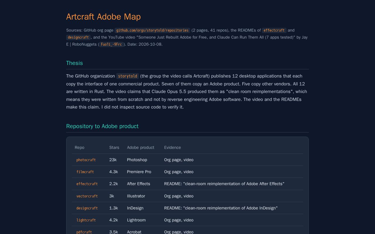Click the 2.2k stars value
375x234 pixels.
tap(114, 184)
